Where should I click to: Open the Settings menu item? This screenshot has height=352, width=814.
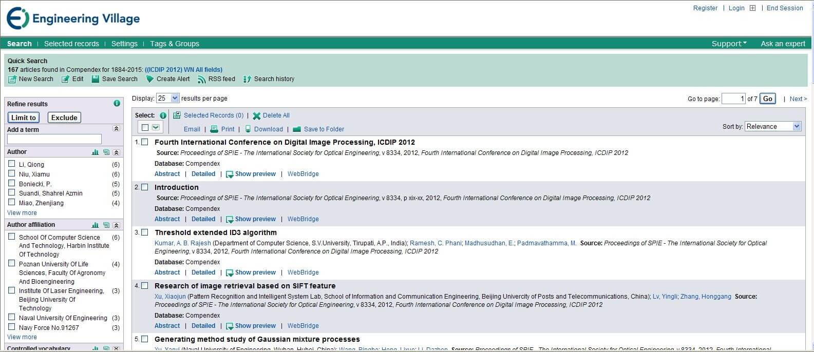click(124, 44)
